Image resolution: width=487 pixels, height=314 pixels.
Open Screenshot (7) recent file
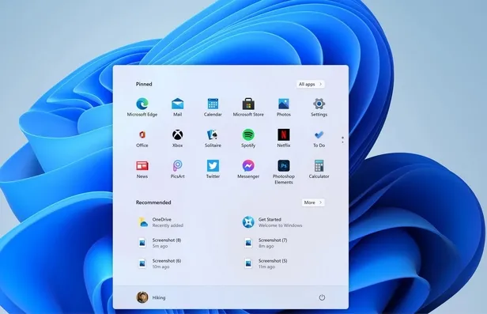(266, 243)
